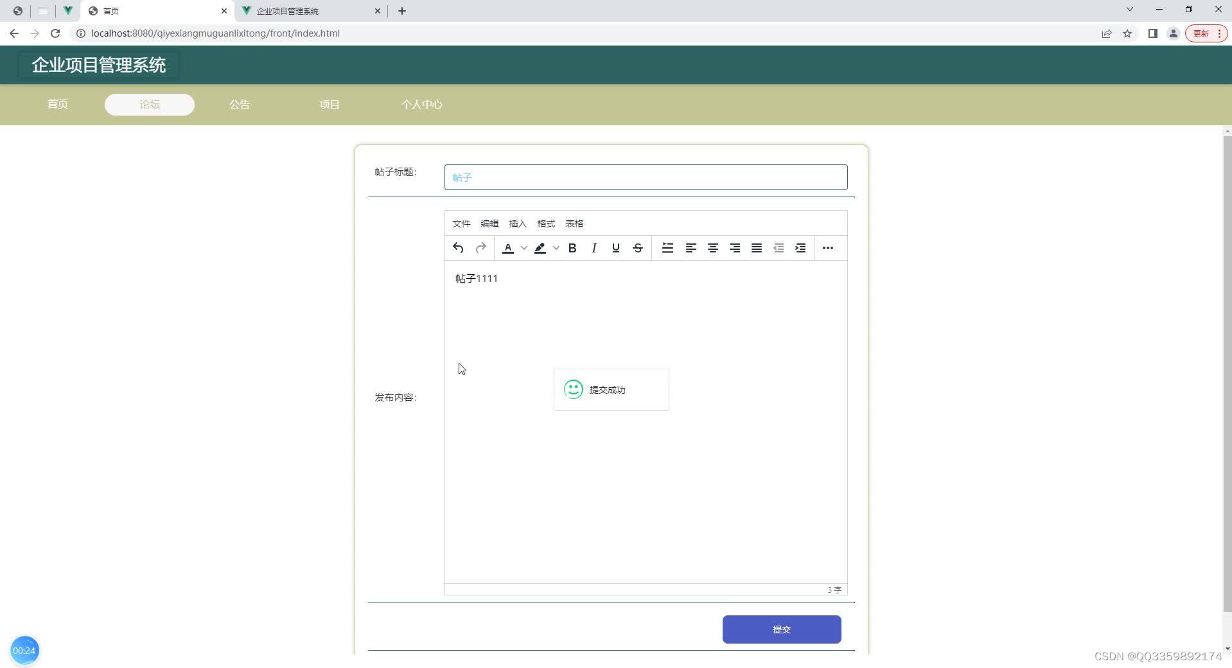Viewport: 1232px width, 668px height.
Task: Open the tab search chevron
Action: click(1130, 10)
